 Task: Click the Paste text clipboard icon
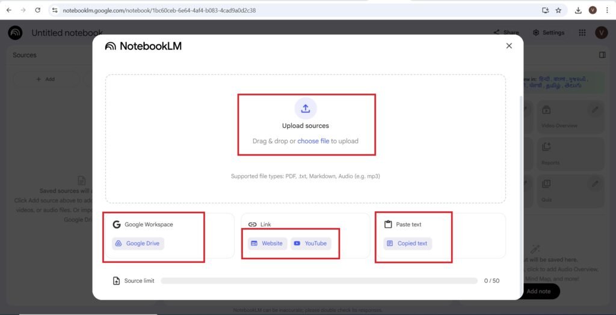(x=388, y=224)
